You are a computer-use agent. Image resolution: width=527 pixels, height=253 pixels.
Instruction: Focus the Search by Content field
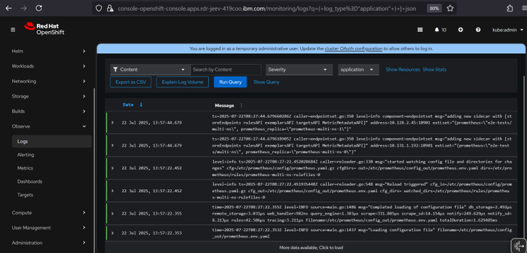tap(226, 69)
